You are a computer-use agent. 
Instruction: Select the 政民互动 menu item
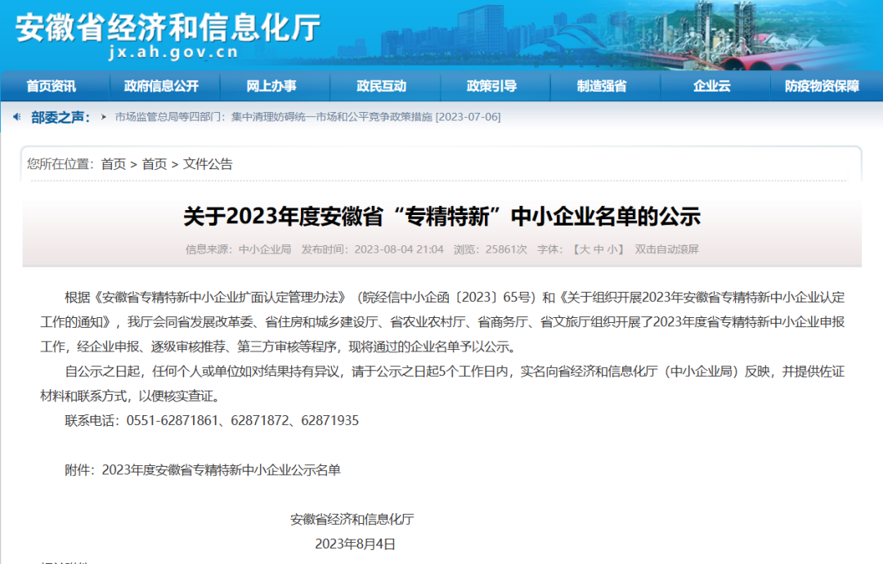(x=383, y=86)
